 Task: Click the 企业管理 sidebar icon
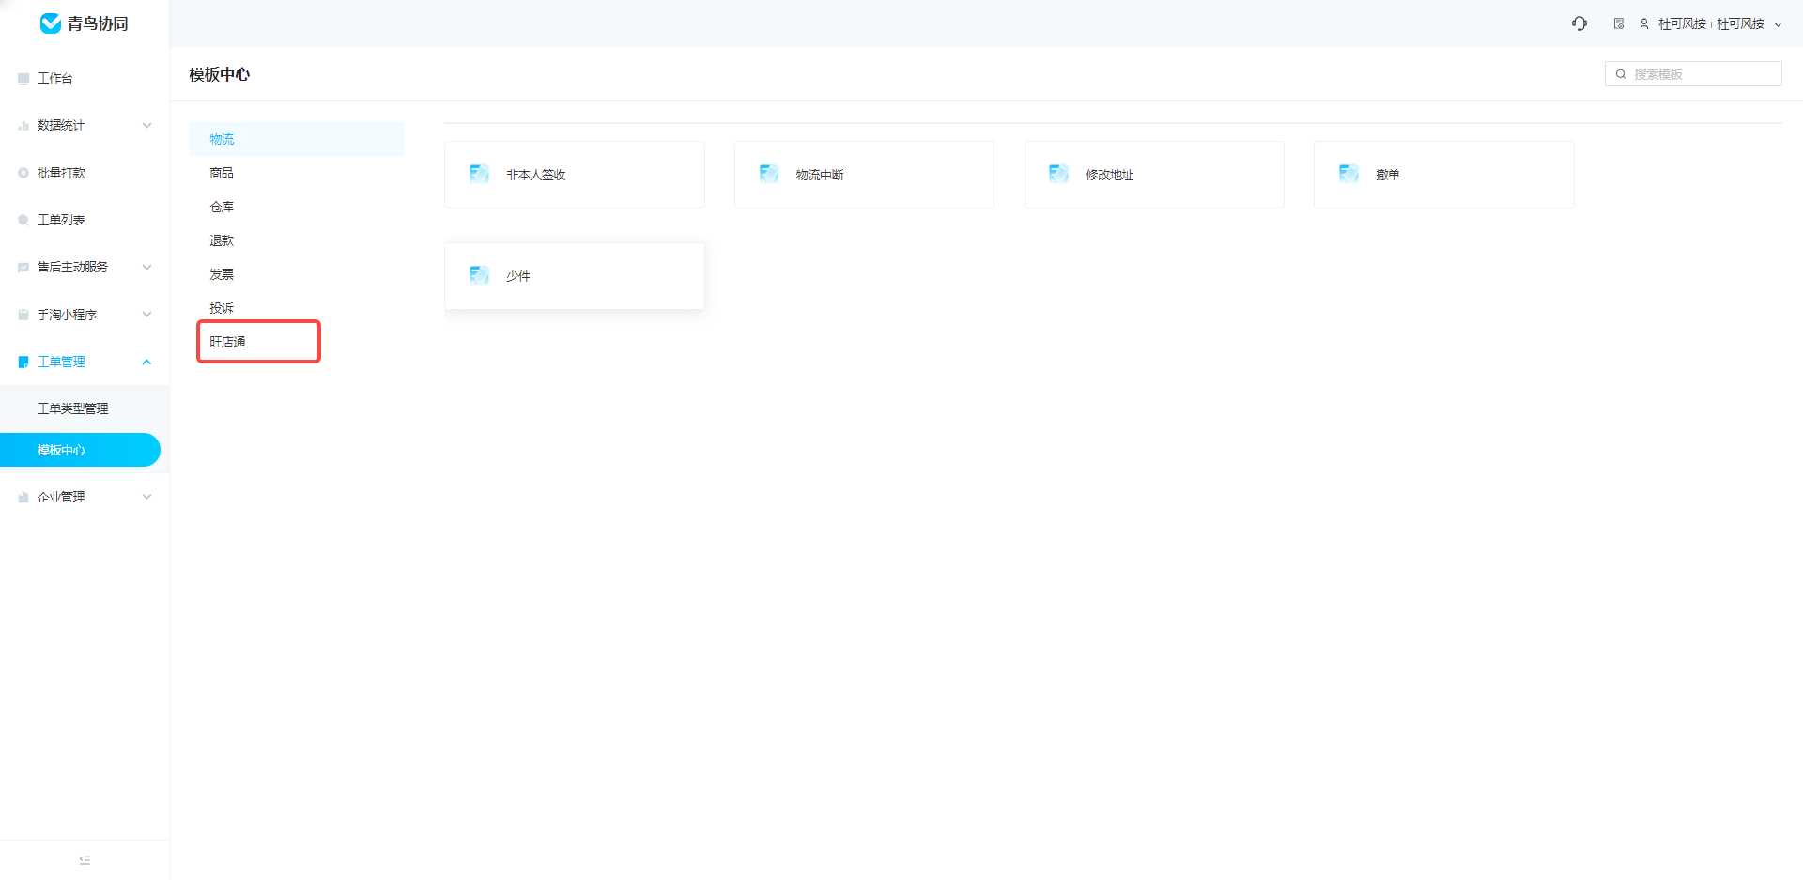pyautogui.click(x=23, y=497)
